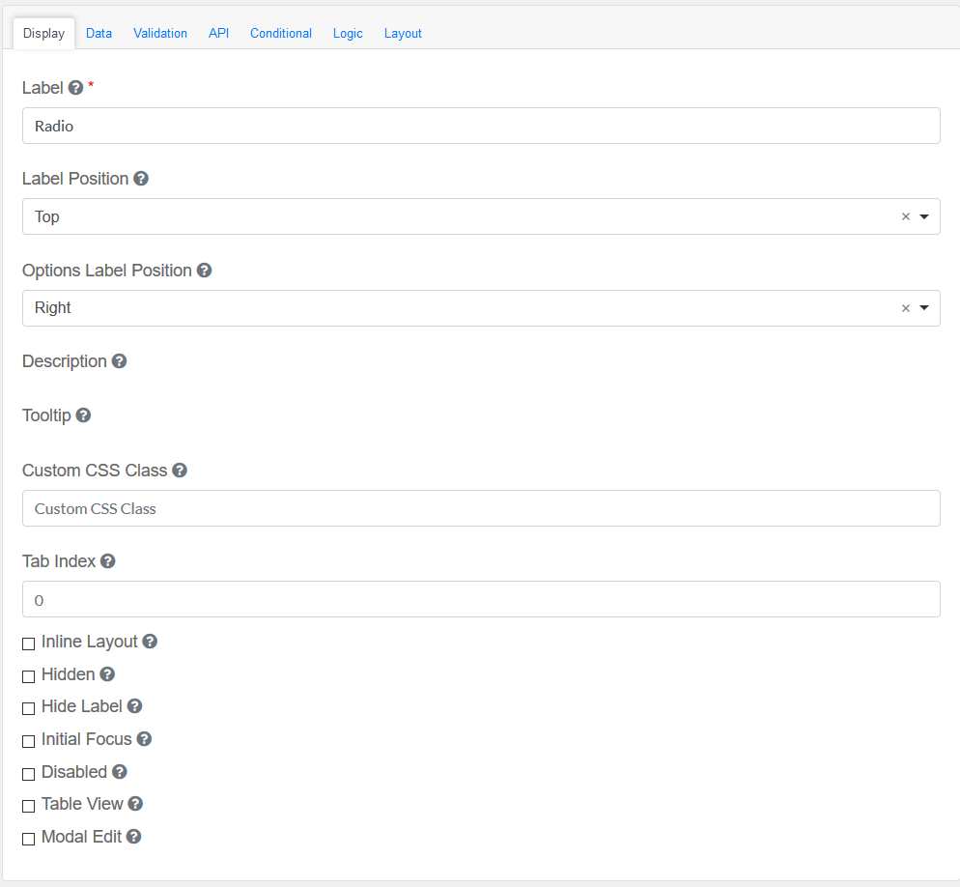
Task: Clear the Options Label Position Right value
Action: (905, 308)
